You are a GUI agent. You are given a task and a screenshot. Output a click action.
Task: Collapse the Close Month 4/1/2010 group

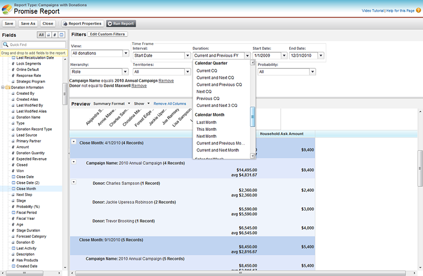pos(73,142)
